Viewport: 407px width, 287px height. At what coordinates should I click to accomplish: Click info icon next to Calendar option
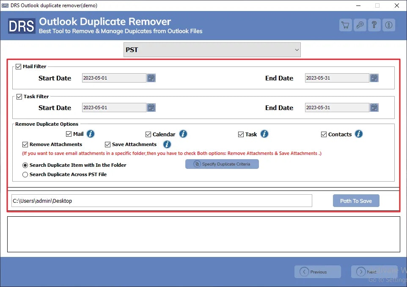click(183, 134)
